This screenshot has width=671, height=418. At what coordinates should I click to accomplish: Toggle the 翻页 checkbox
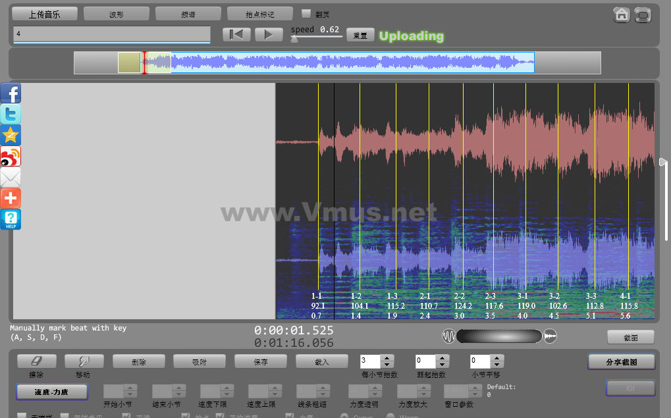click(x=306, y=13)
